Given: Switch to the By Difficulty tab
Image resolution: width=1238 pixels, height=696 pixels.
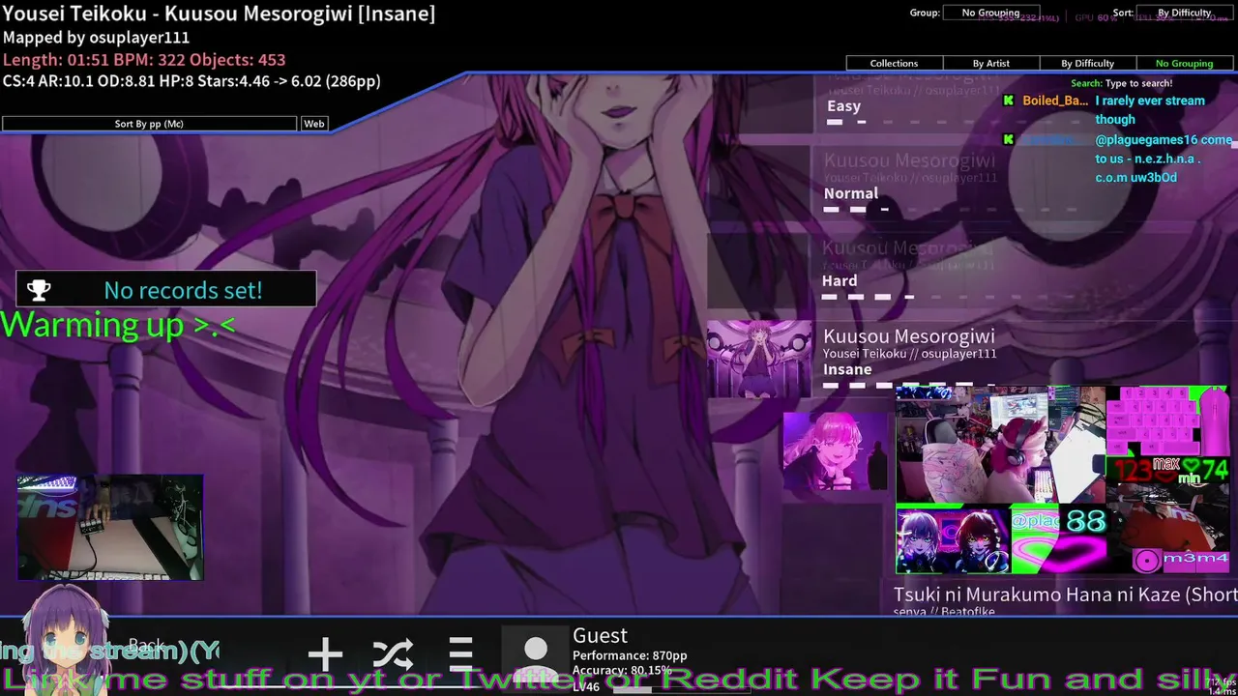Looking at the screenshot, I should click(x=1087, y=63).
